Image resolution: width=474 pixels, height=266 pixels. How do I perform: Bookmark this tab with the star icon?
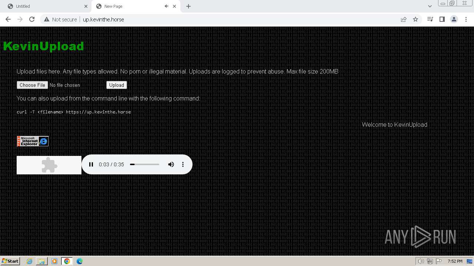pyautogui.click(x=415, y=19)
